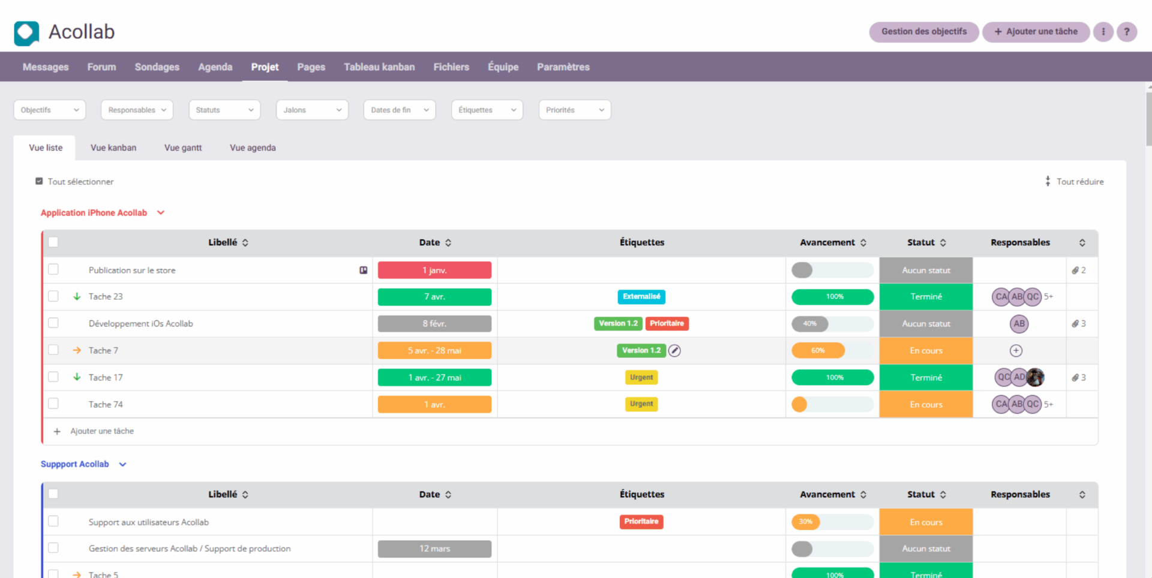Click the Ajouter une tâche button at top
Screen dimensions: 1152x578
[1036, 32]
